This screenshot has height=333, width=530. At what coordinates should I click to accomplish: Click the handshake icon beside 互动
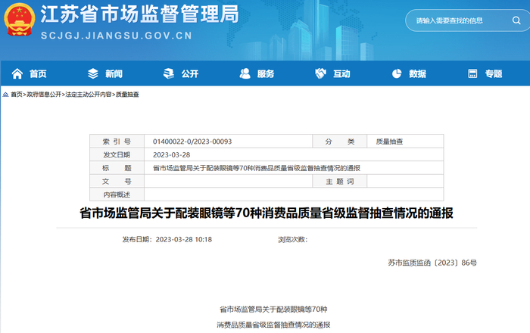point(320,73)
